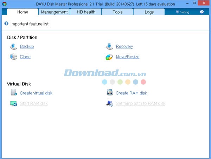Viewport: 211px width, 159px height.
Task: Click the Backup disk icon
Action: tap(13, 47)
